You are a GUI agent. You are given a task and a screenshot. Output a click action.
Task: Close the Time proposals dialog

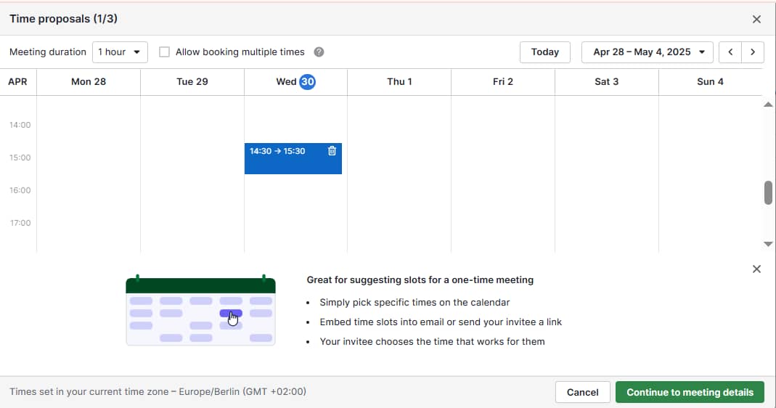tap(756, 20)
